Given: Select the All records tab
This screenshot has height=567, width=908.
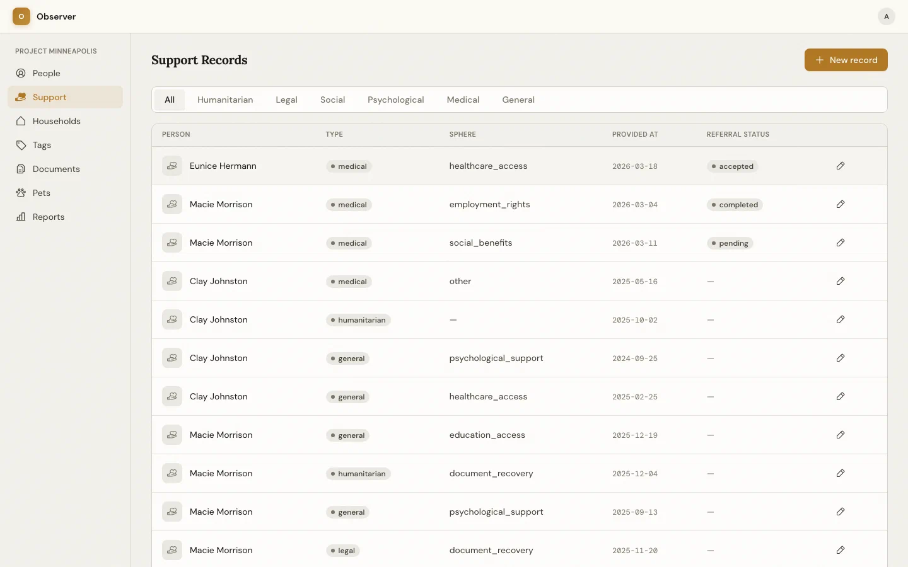Looking at the screenshot, I should [170, 100].
